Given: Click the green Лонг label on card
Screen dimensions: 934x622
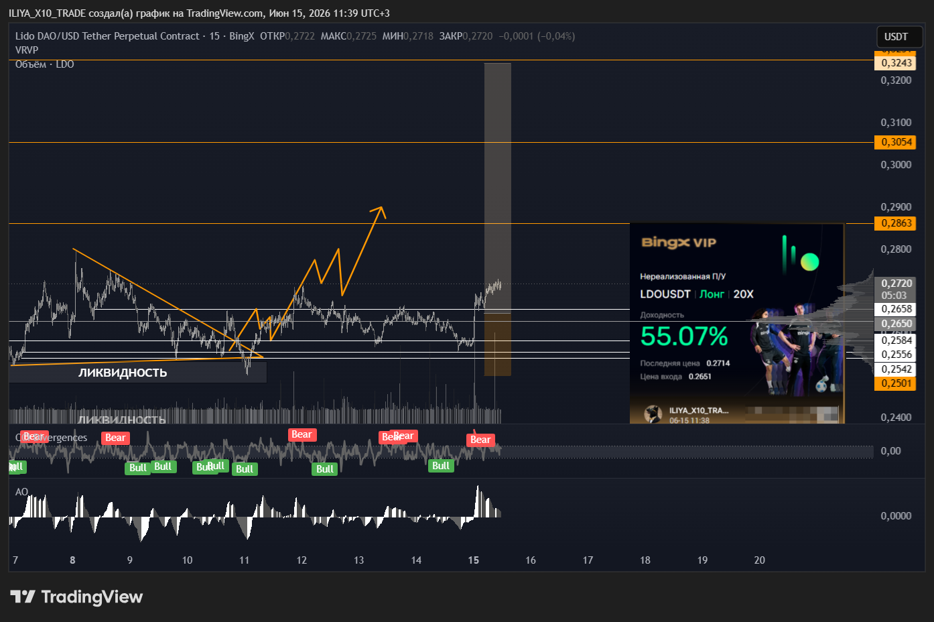Looking at the screenshot, I should 712,294.
